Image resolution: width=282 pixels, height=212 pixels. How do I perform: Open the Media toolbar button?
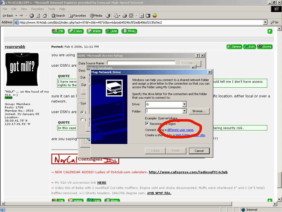[x=96, y=16]
